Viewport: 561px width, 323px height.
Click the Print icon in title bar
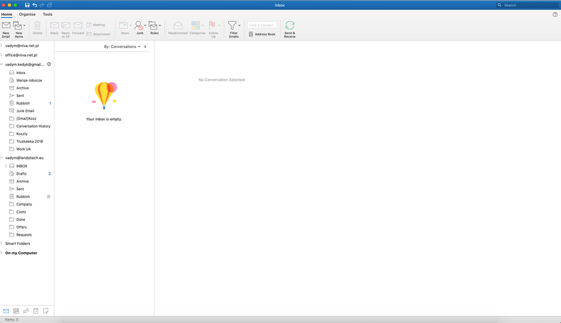tap(49, 5)
